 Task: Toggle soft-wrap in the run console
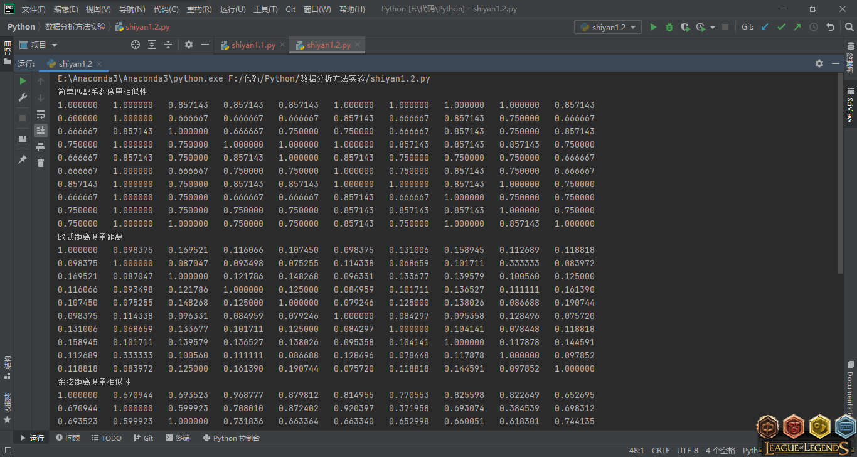click(41, 114)
